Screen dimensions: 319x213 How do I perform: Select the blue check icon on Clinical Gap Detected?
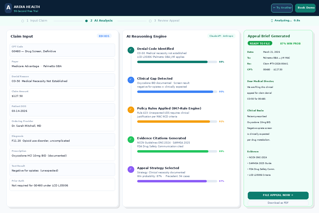pyautogui.click(x=131, y=80)
